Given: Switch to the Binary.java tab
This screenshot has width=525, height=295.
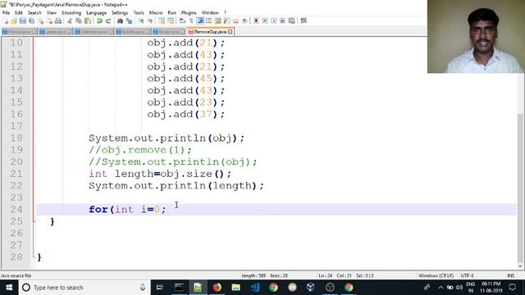Looking at the screenshot, I should pos(169,32).
